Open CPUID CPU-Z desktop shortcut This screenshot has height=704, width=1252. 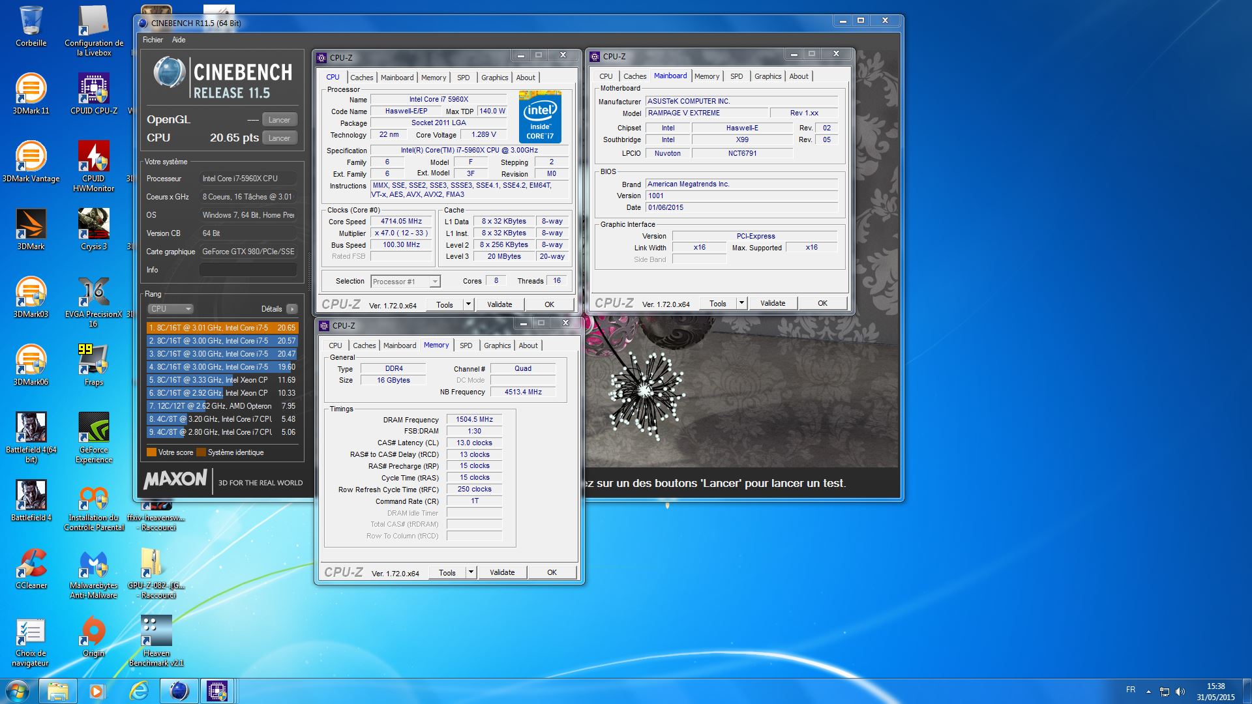point(94,95)
